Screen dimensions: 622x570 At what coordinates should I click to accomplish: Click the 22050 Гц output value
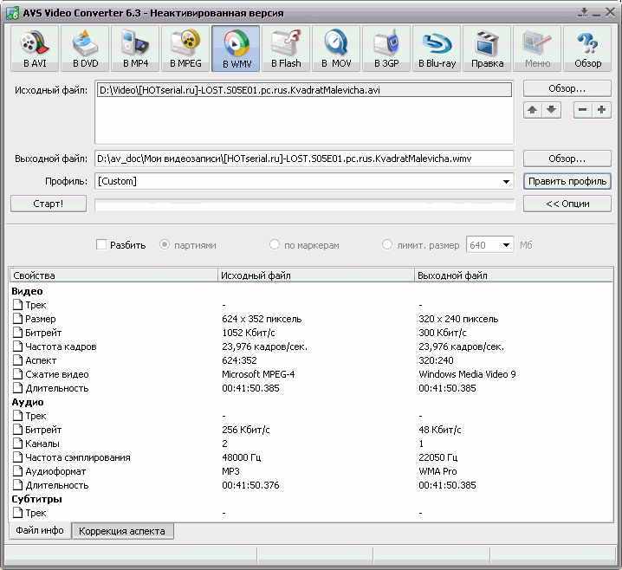pos(438,457)
